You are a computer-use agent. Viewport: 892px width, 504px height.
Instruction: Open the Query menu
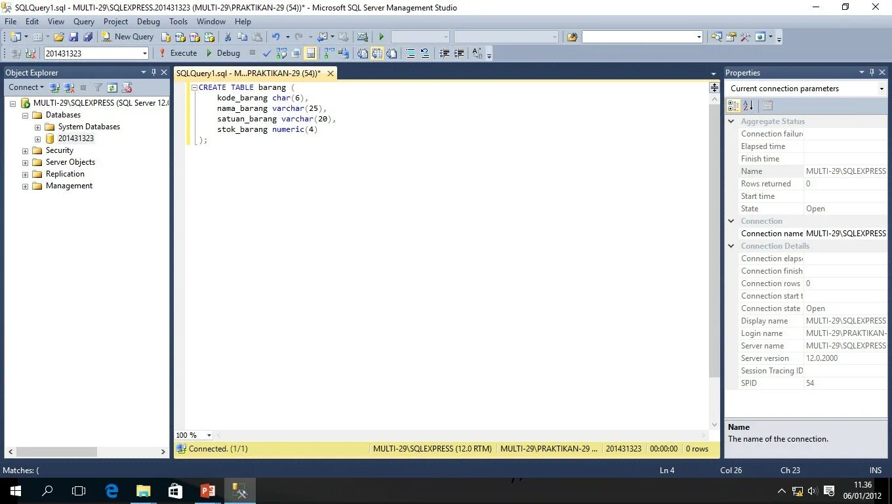click(84, 22)
